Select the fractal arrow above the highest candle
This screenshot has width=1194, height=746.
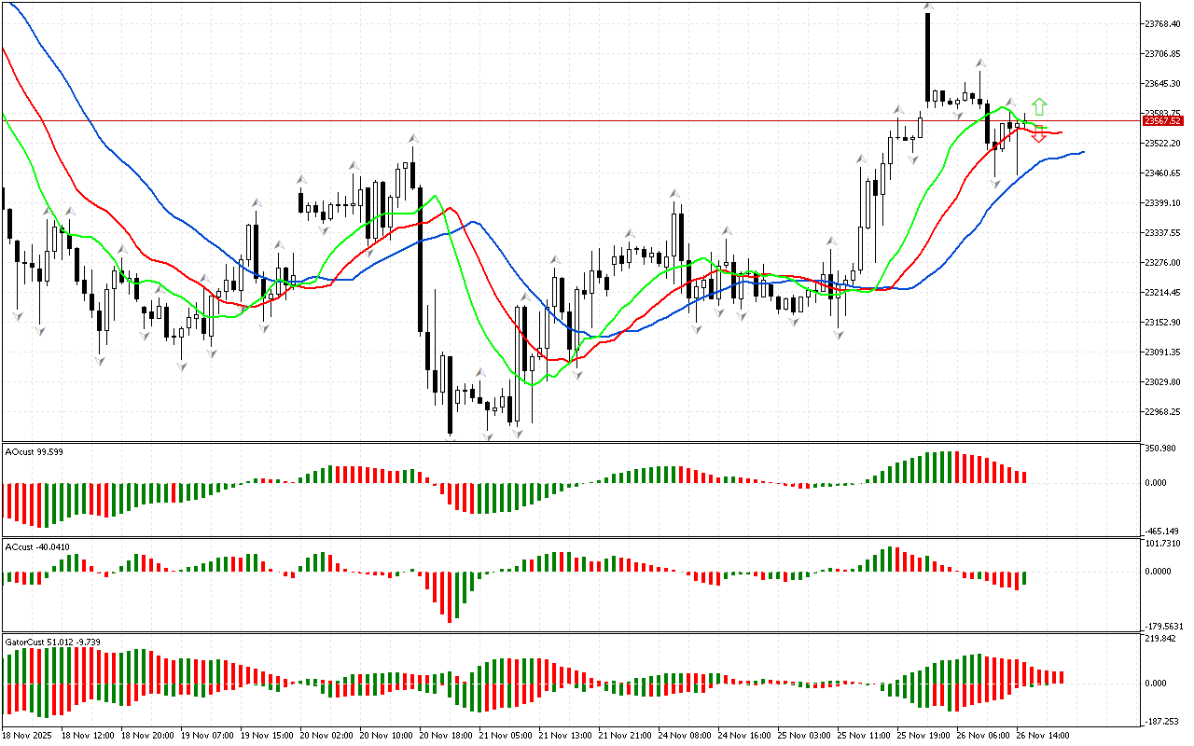pos(928,7)
